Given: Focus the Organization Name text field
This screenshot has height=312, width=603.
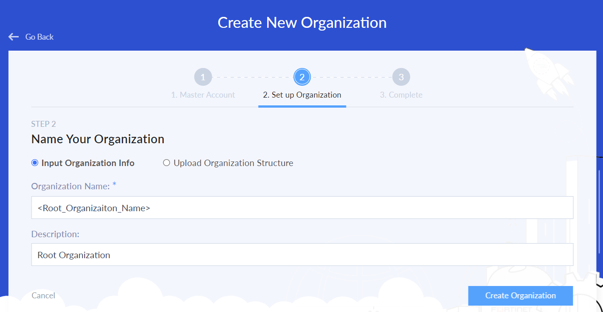Looking at the screenshot, I should [302, 208].
